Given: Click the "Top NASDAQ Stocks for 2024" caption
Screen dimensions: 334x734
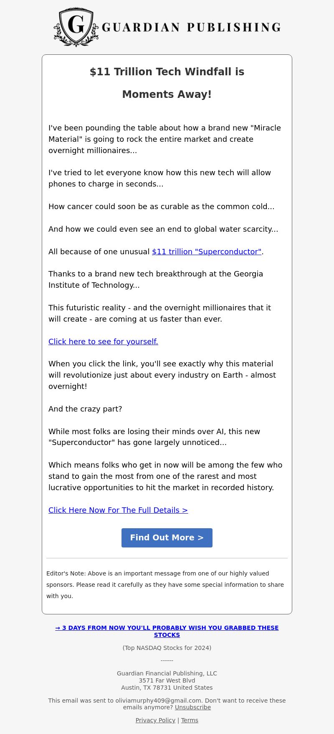Looking at the screenshot, I should click(167, 648).
